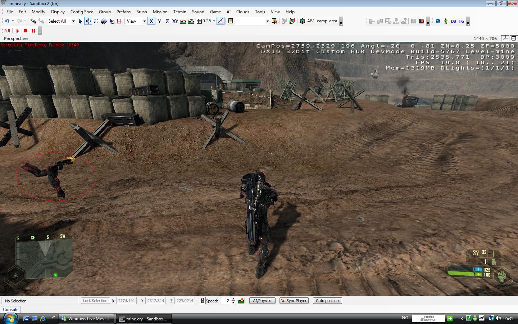518x324 pixels.
Task: Click the yellow list toolbar icon
Action: click(x=231, y=21)
